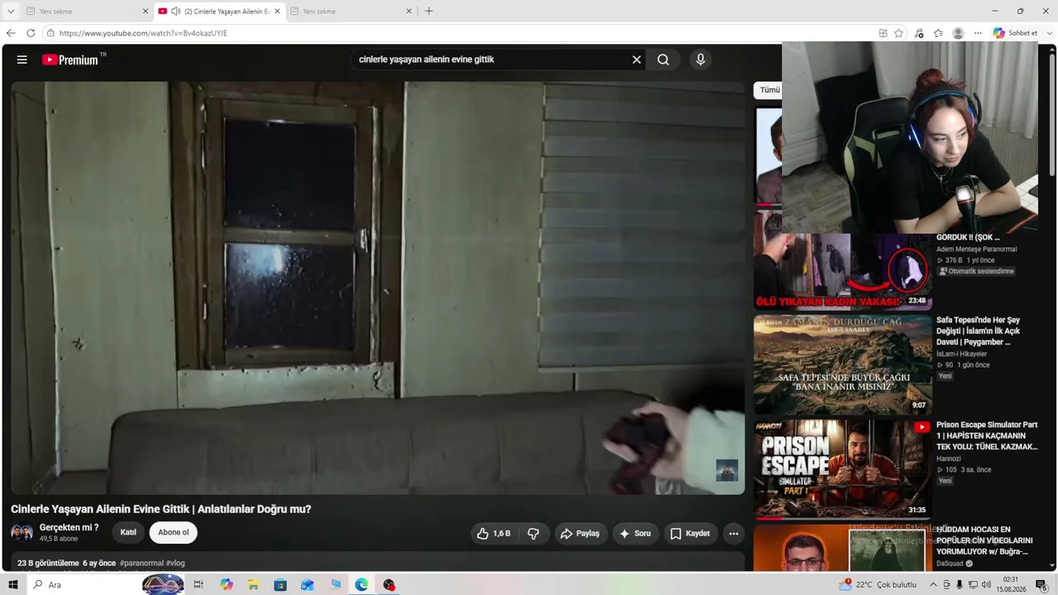Open the Safa Tepesi video thumbnail
Image resolution: width=1058 pixels, height=595 pixels.
(x=843, y=364)
